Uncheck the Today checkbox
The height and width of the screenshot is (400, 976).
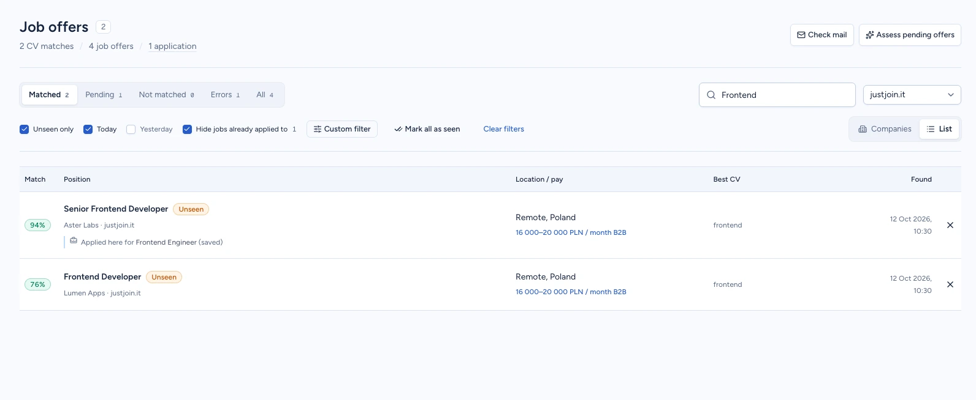tap(88, 129)
